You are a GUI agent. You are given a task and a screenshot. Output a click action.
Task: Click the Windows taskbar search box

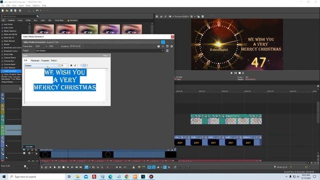[x=36, y=176]
